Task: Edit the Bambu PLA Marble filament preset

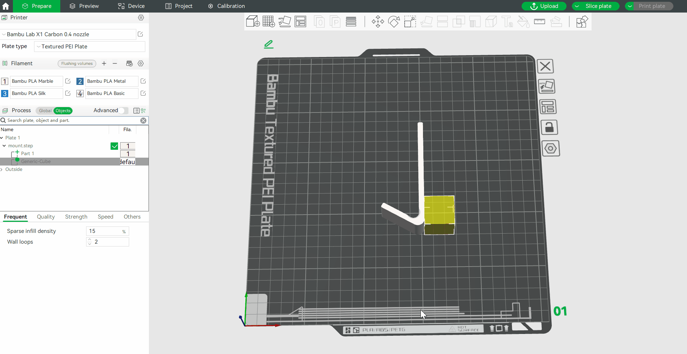Action: (68, 81)
